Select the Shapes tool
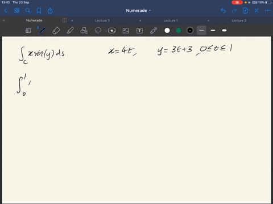This screenshot has width=273, height=204. tap(84, 31)
